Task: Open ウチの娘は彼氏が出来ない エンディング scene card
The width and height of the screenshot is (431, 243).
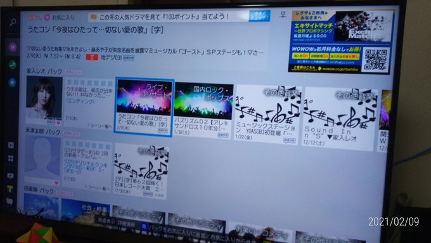Action: coord(89,103)
